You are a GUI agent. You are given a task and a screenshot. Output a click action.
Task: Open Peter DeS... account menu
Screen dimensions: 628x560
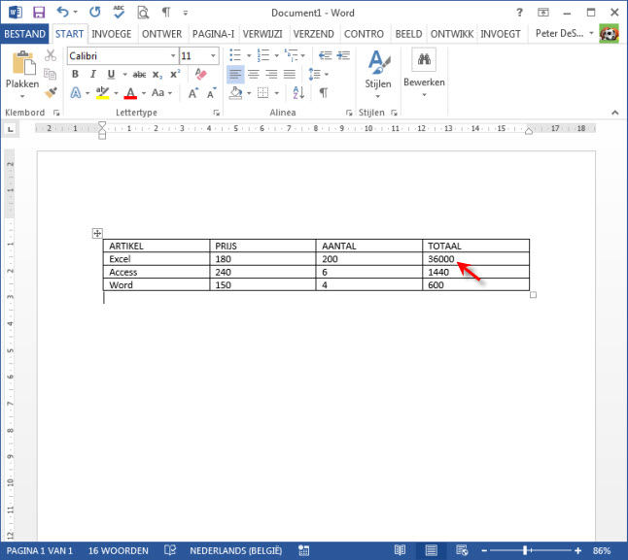(564, 34)
